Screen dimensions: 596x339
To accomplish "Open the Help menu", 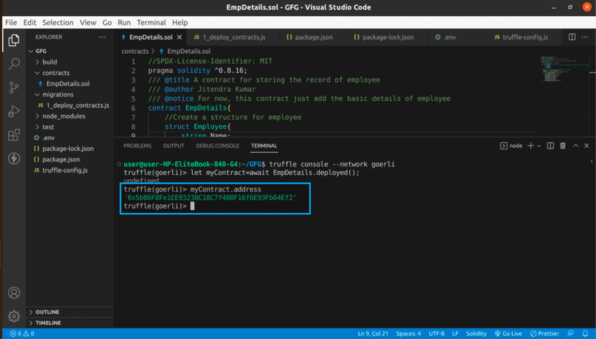I will pos(180,23).
